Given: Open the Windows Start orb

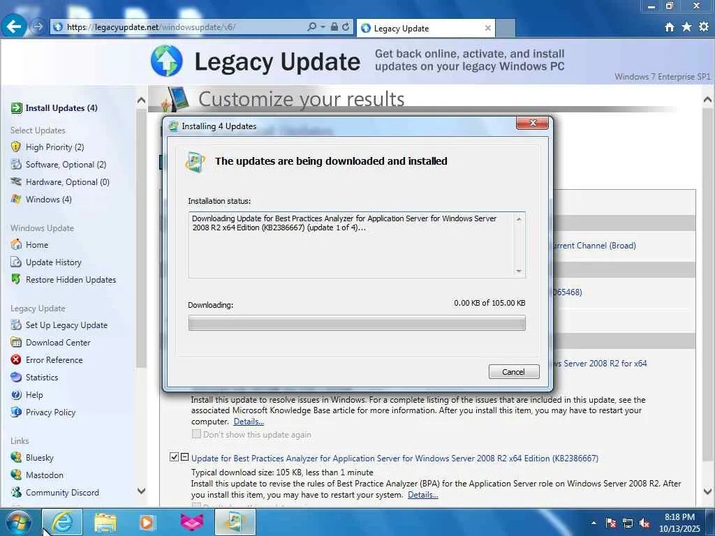Looking at the screenshot, I should tap(19, 522).
